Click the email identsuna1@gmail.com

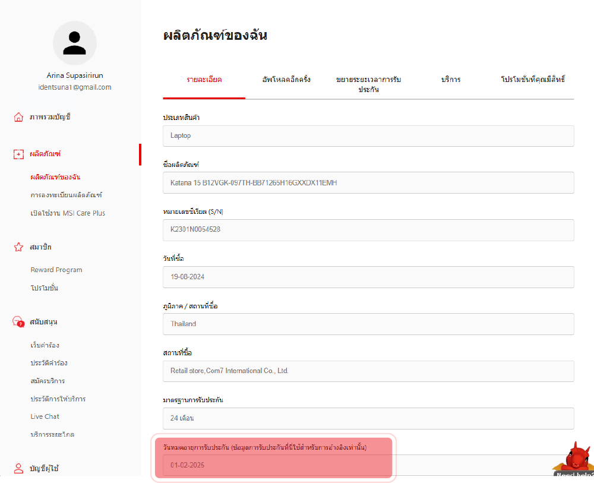click(x=75, y=87)
